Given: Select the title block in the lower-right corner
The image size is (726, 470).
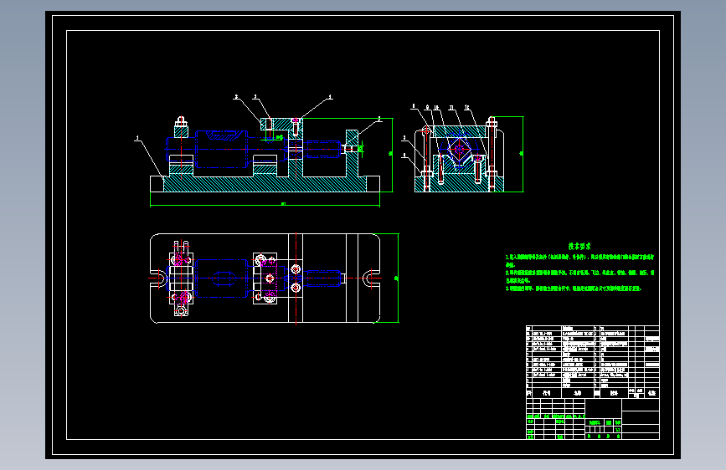Looking at the screenshot, I should (x=593, y=419).
